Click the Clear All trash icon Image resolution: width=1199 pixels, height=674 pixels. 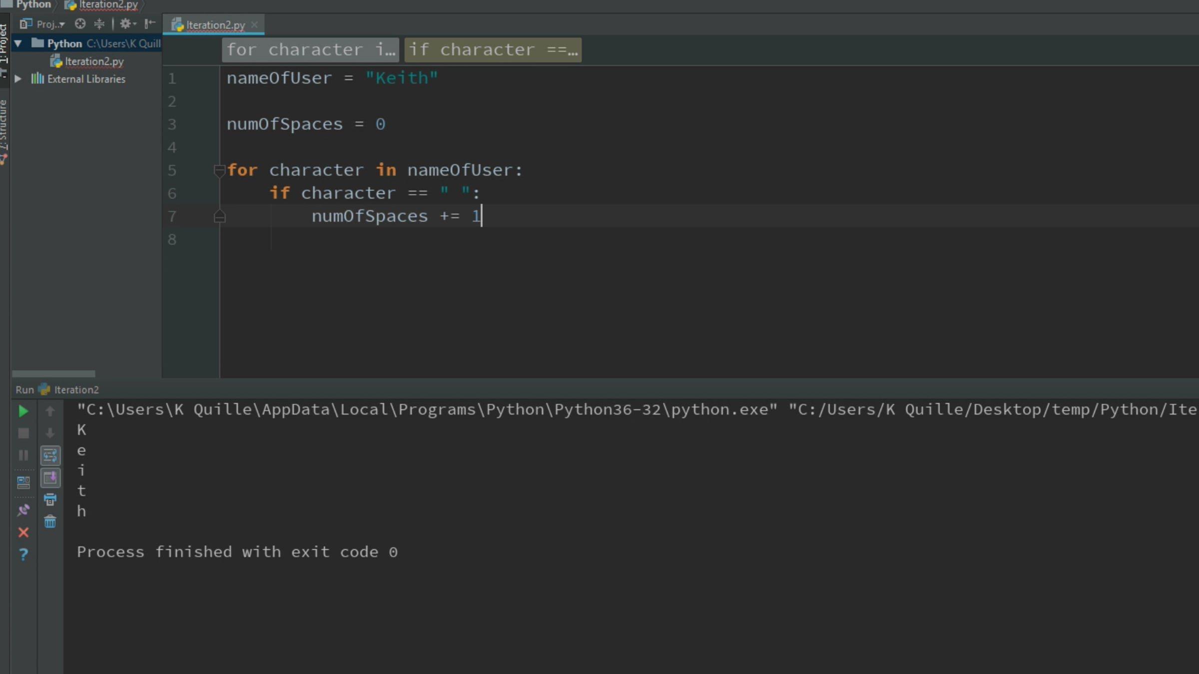pos(50,522)
